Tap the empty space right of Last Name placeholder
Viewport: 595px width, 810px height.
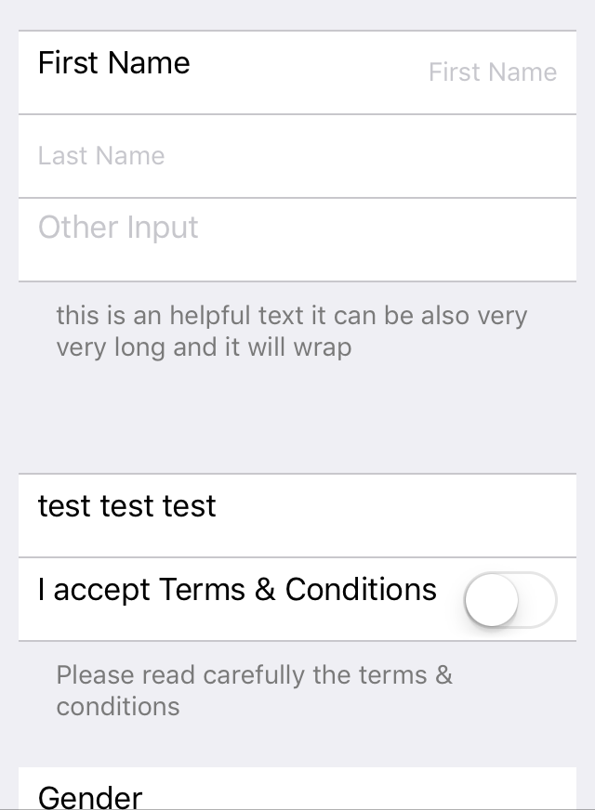click(370, 156)
